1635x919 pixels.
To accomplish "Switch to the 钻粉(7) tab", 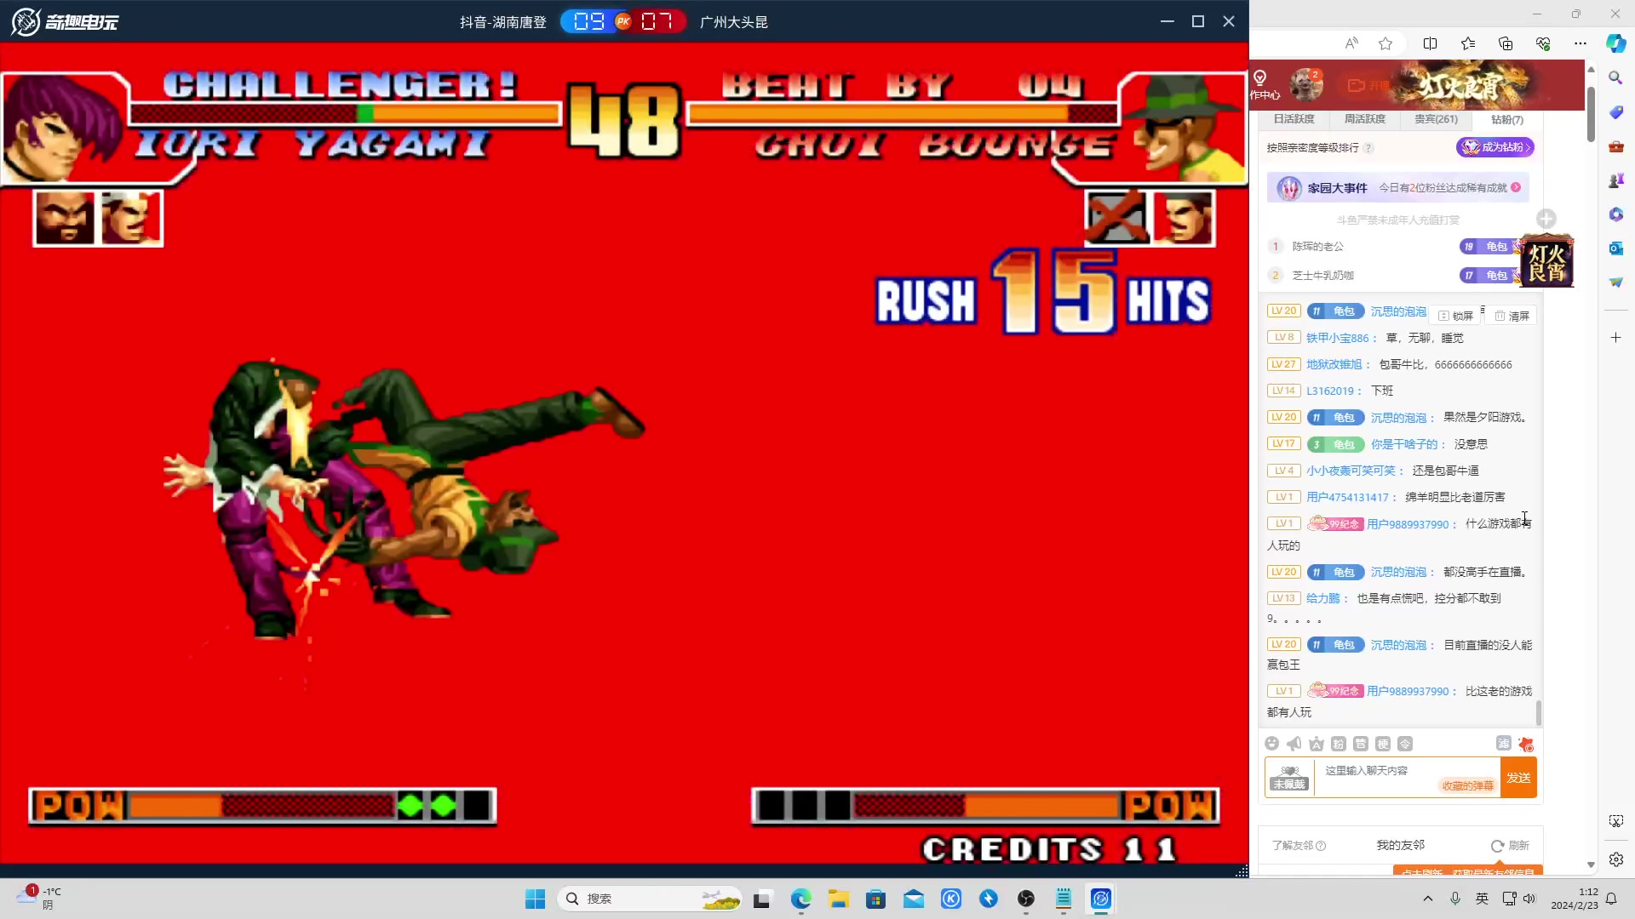I will 1507,120.
